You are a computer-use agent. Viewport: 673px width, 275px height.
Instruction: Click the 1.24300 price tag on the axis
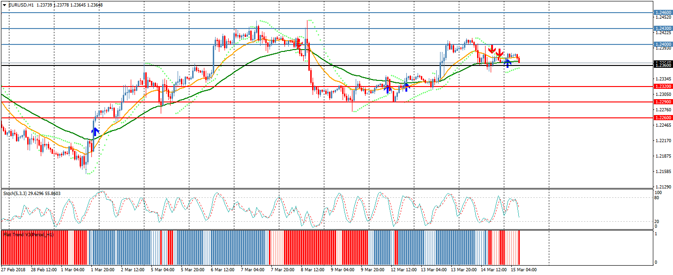point(663,29)
